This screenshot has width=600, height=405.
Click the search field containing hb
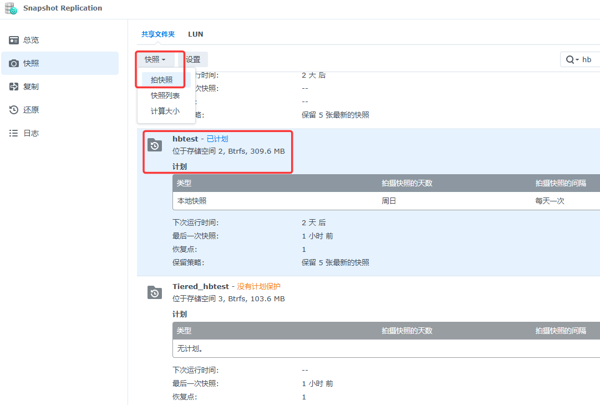(x=589, y=60)
